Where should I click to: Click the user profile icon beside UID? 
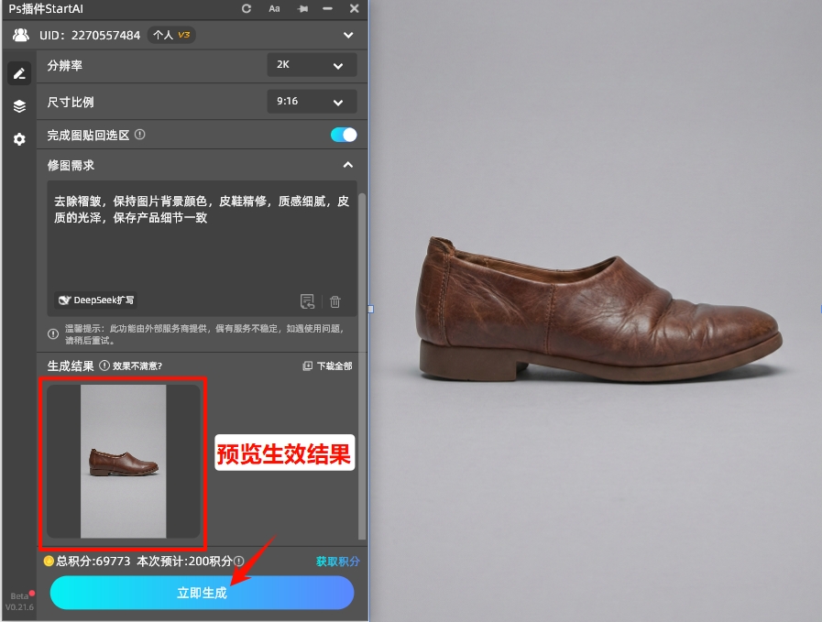point(20,35)
